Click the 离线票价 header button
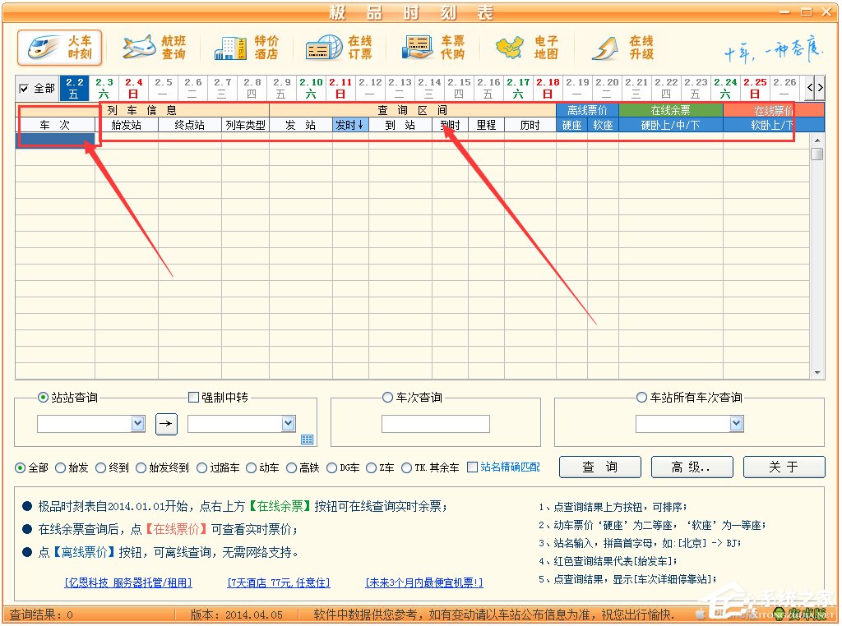The image size is (842, 626). pyautogui.click(x=587, y=111)
